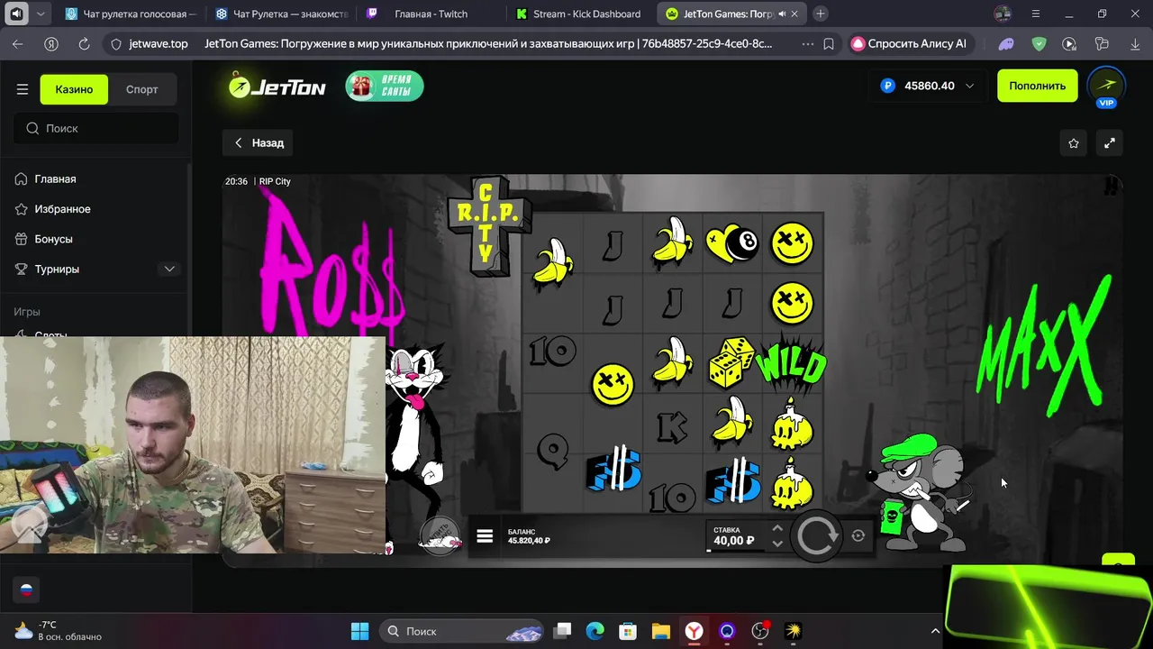Click the Пополнить deposit button
Viewport: 1153px width, 649px height.
[x=1037, y=86]
